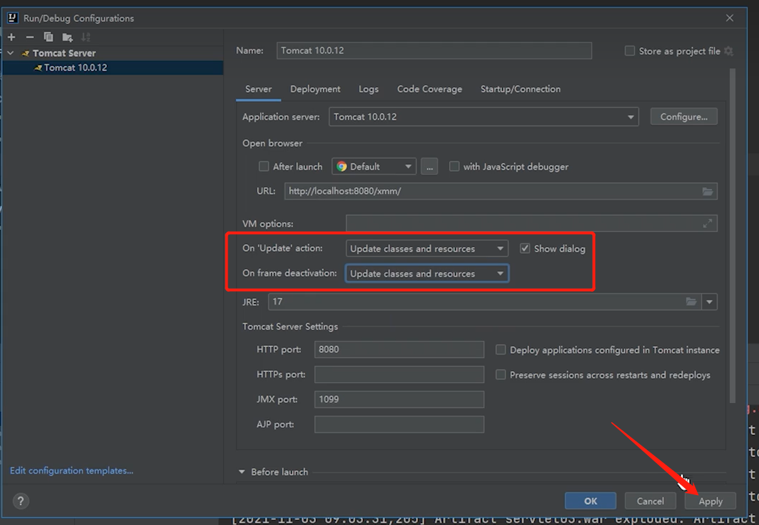
Task: Open the settings gear next to Store as project file
Action: [729, 51]
